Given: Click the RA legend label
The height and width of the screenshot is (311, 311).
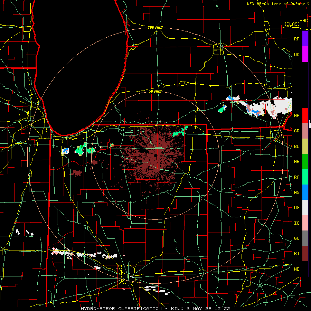Looking at the screenshot, I should point(296,177).
